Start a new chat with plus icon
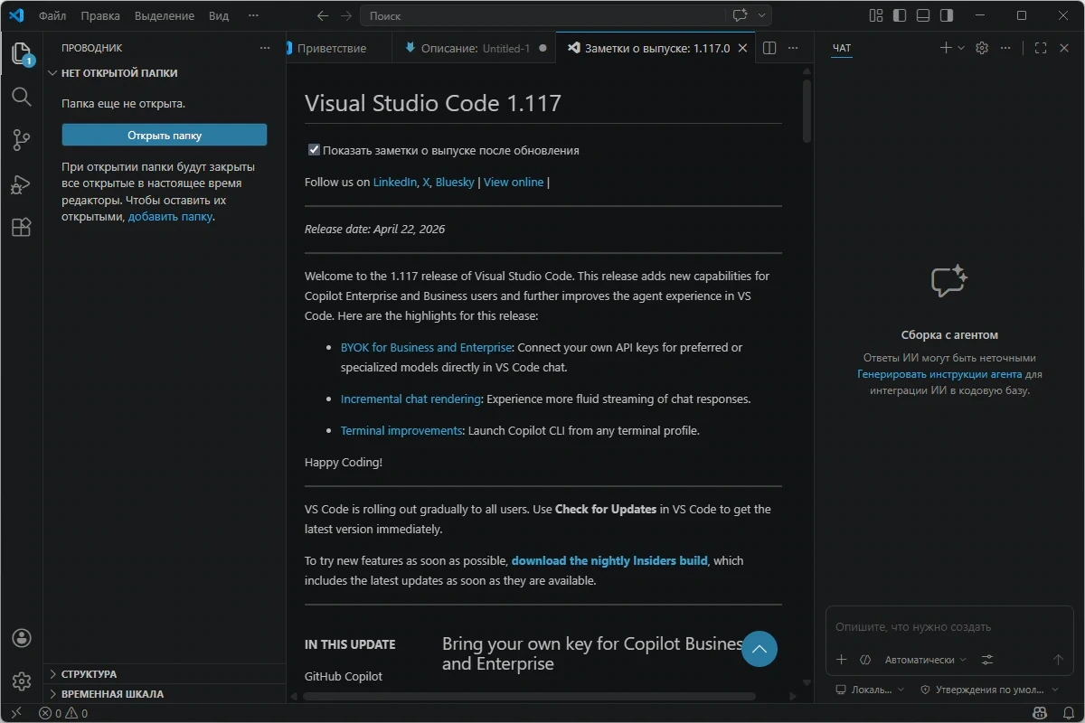Screen dimensions: 1085x723 pyautogui.click(x=946, y=48)
